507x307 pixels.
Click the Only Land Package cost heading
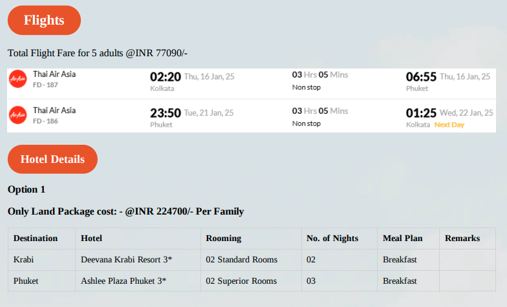125,211
